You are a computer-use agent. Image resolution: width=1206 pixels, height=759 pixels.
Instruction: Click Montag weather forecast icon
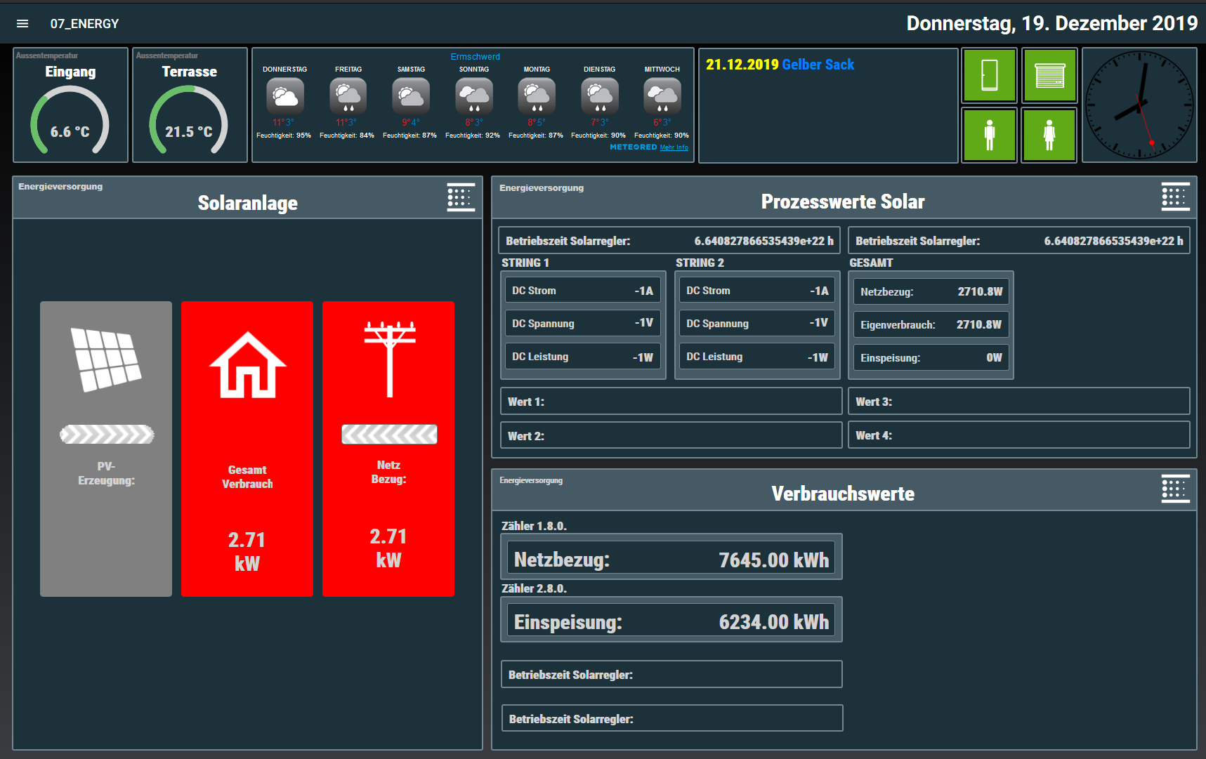(x=537, y=95)
